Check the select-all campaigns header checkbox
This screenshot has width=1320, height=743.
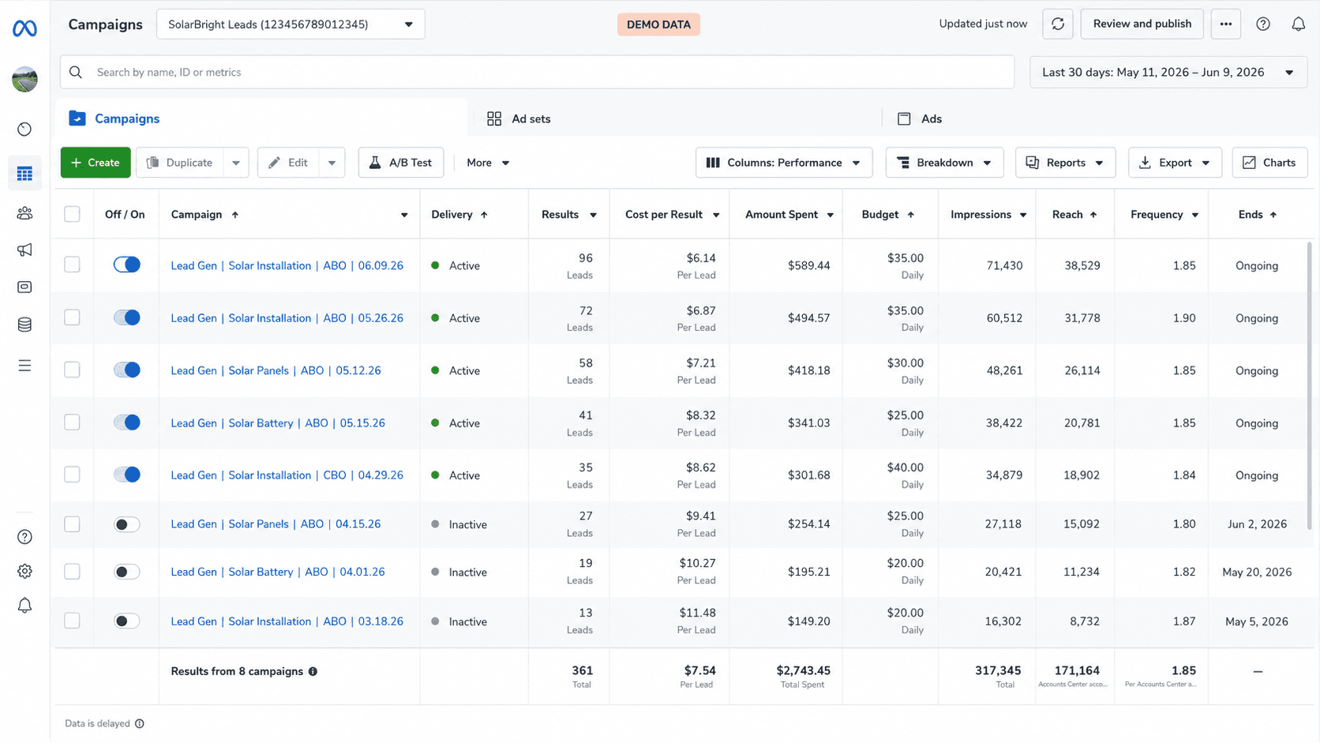tap(72, 214)
